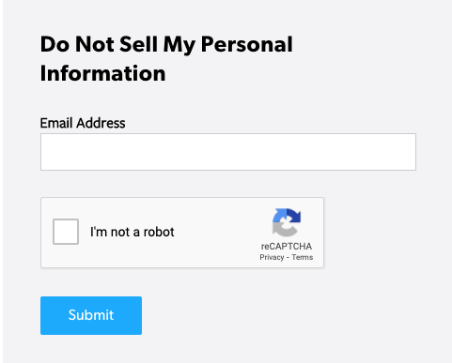Click the Email Address field label

click(x=83, y=123)
